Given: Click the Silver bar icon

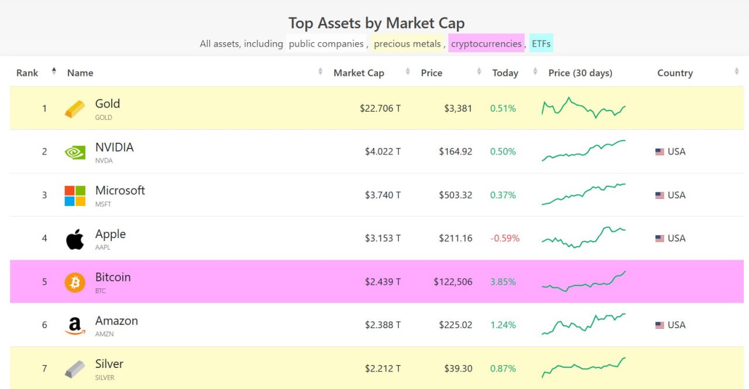Looking at the screenshot, I should click(75, 369).
